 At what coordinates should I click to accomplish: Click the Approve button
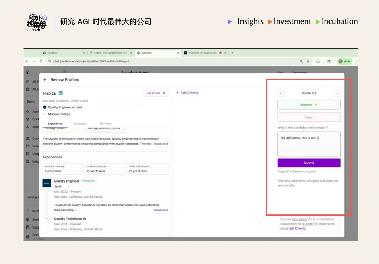tap(309, 104)
